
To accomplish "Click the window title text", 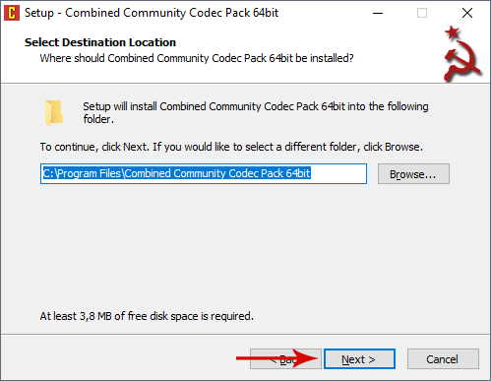I will [x=152, y=13].
